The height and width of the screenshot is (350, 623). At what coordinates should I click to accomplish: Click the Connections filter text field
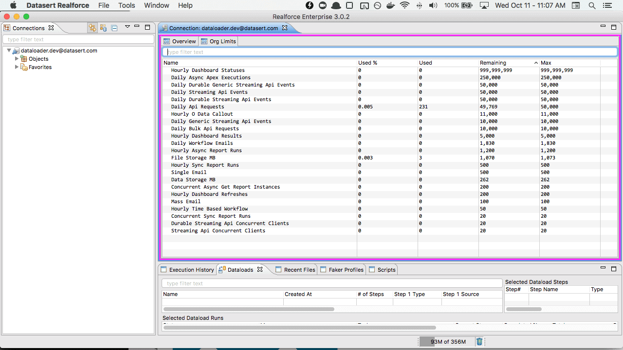(x=78, y=39)
